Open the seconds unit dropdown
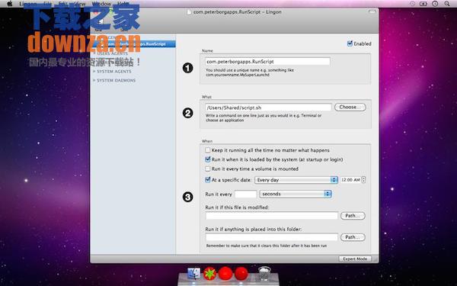Screen dimensions: 457x286 (296, 194)
